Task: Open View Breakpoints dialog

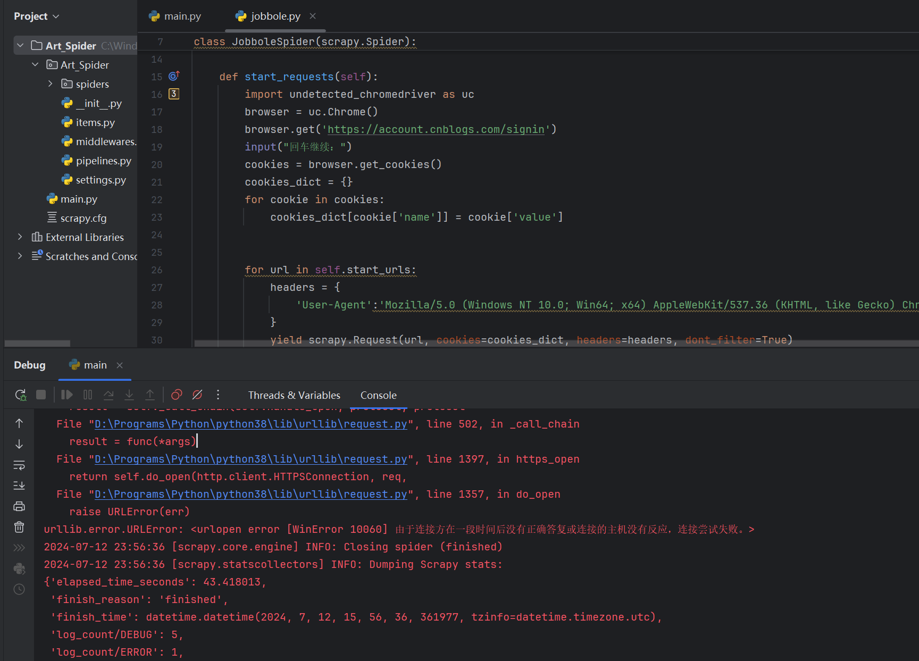Action: point(177,395)
